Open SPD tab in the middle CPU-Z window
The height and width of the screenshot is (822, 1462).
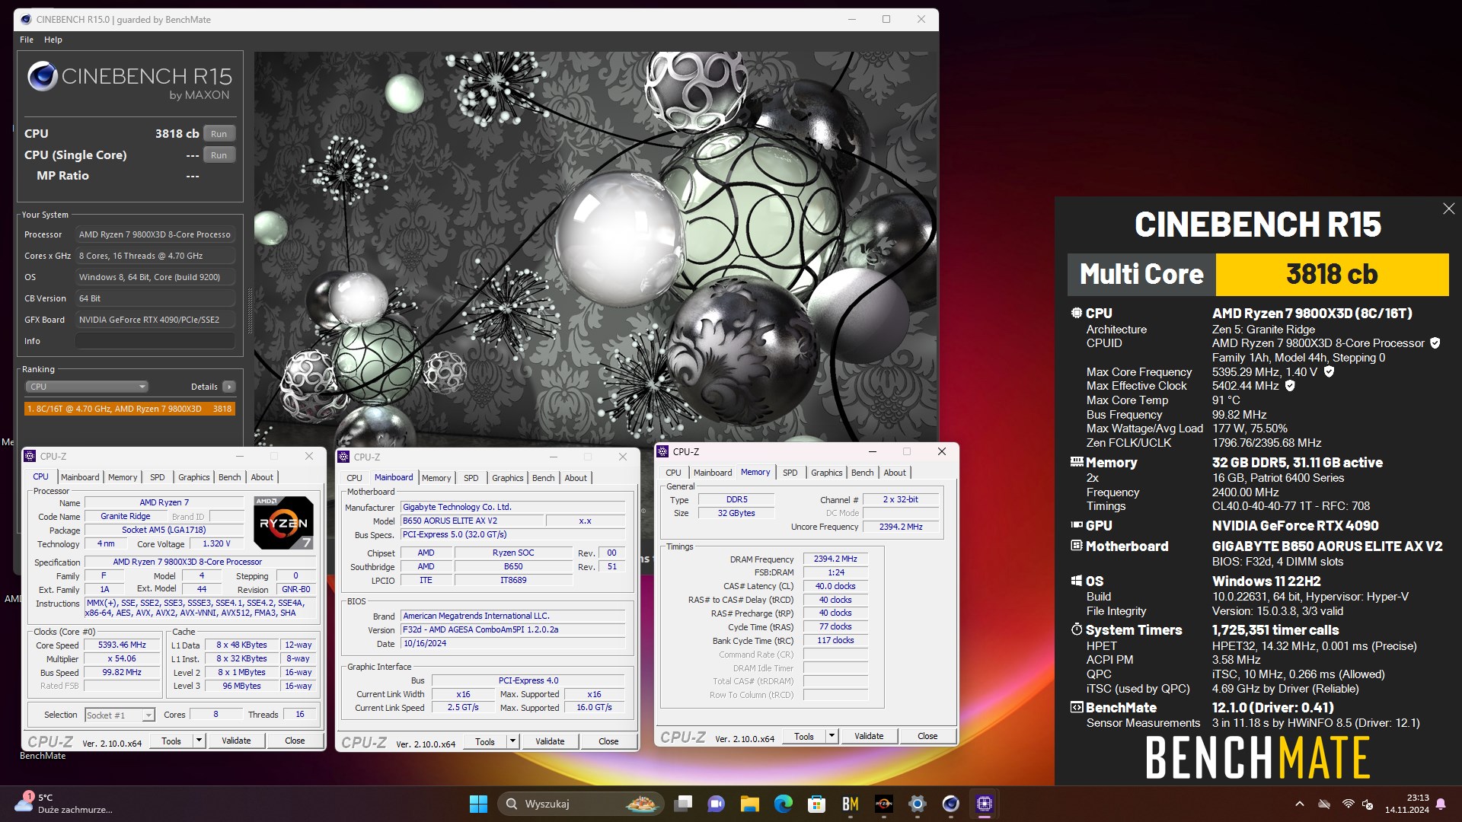coord(471,478)
